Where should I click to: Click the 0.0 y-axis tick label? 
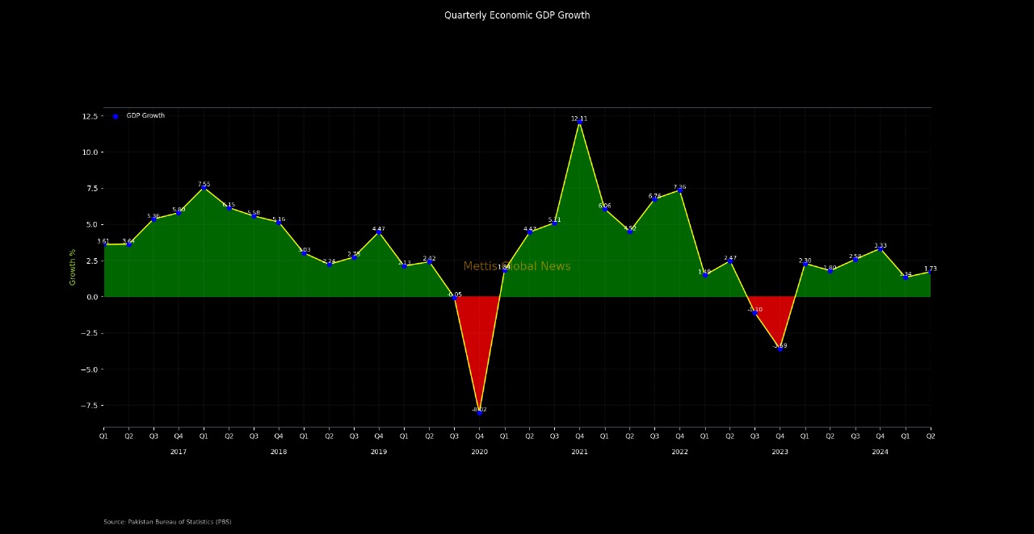[x=91, y=297]
